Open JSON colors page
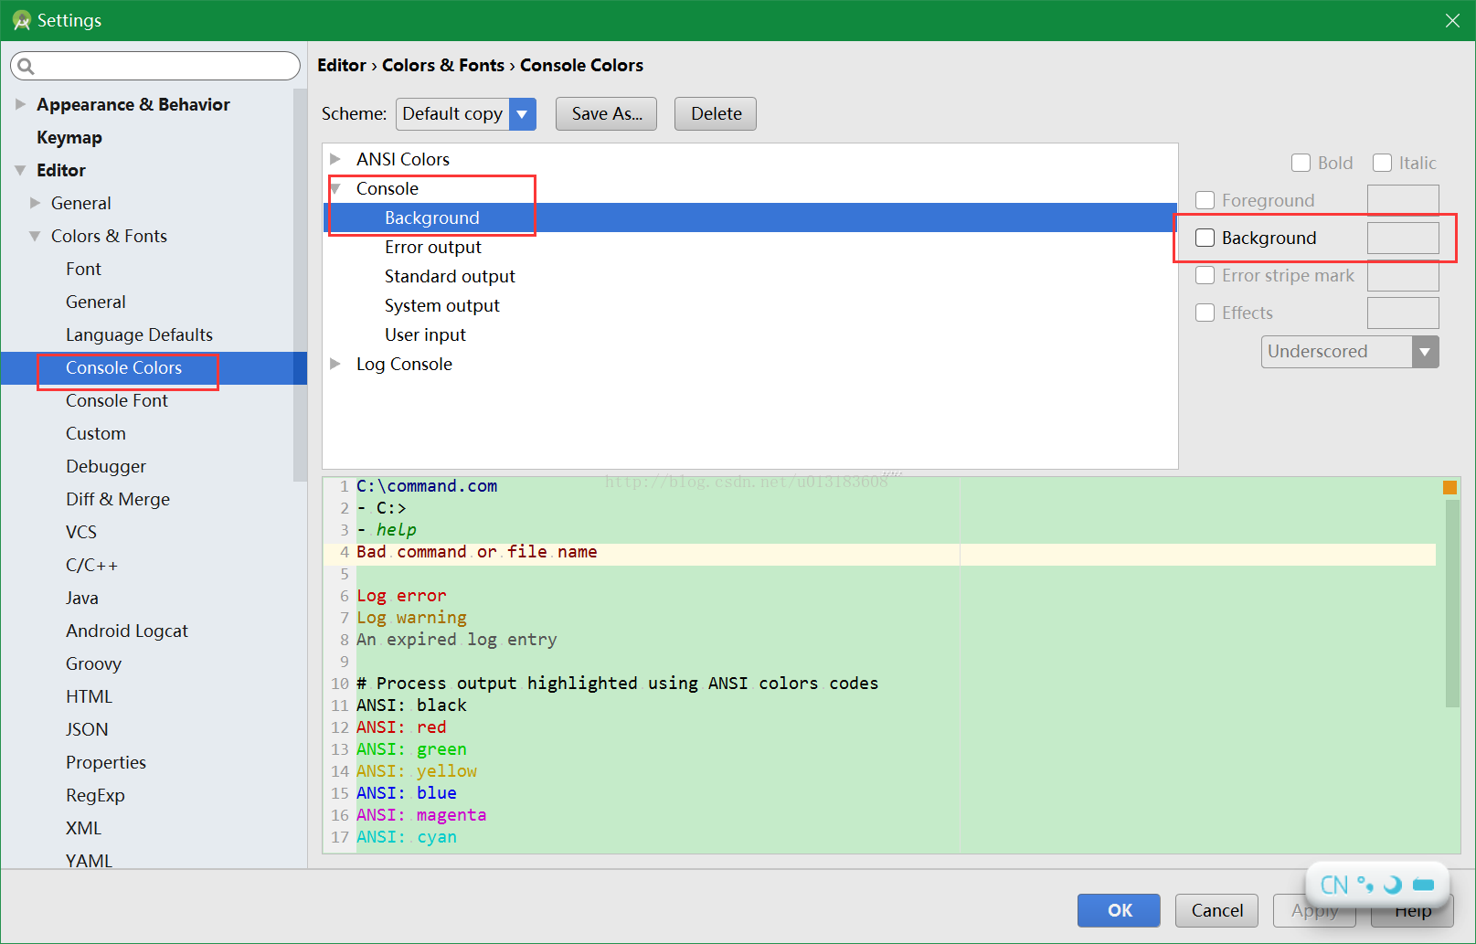1476x944 pixels. click(x=87, y=729)
